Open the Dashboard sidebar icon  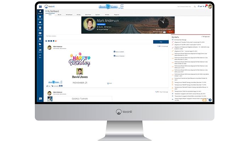point(40,12)
